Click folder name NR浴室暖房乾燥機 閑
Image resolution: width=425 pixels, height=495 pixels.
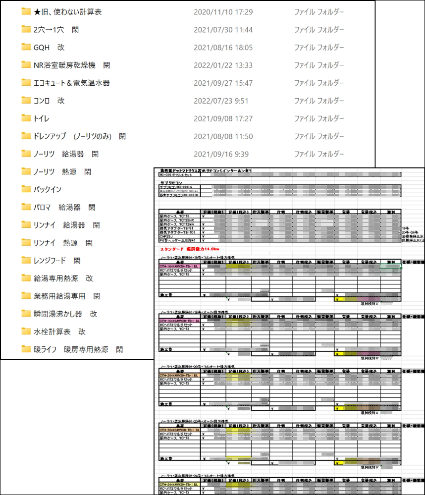point(72,65)
